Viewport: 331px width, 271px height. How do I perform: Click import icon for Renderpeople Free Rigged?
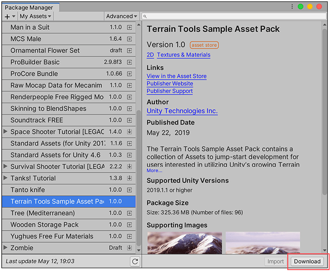(129, 97)
